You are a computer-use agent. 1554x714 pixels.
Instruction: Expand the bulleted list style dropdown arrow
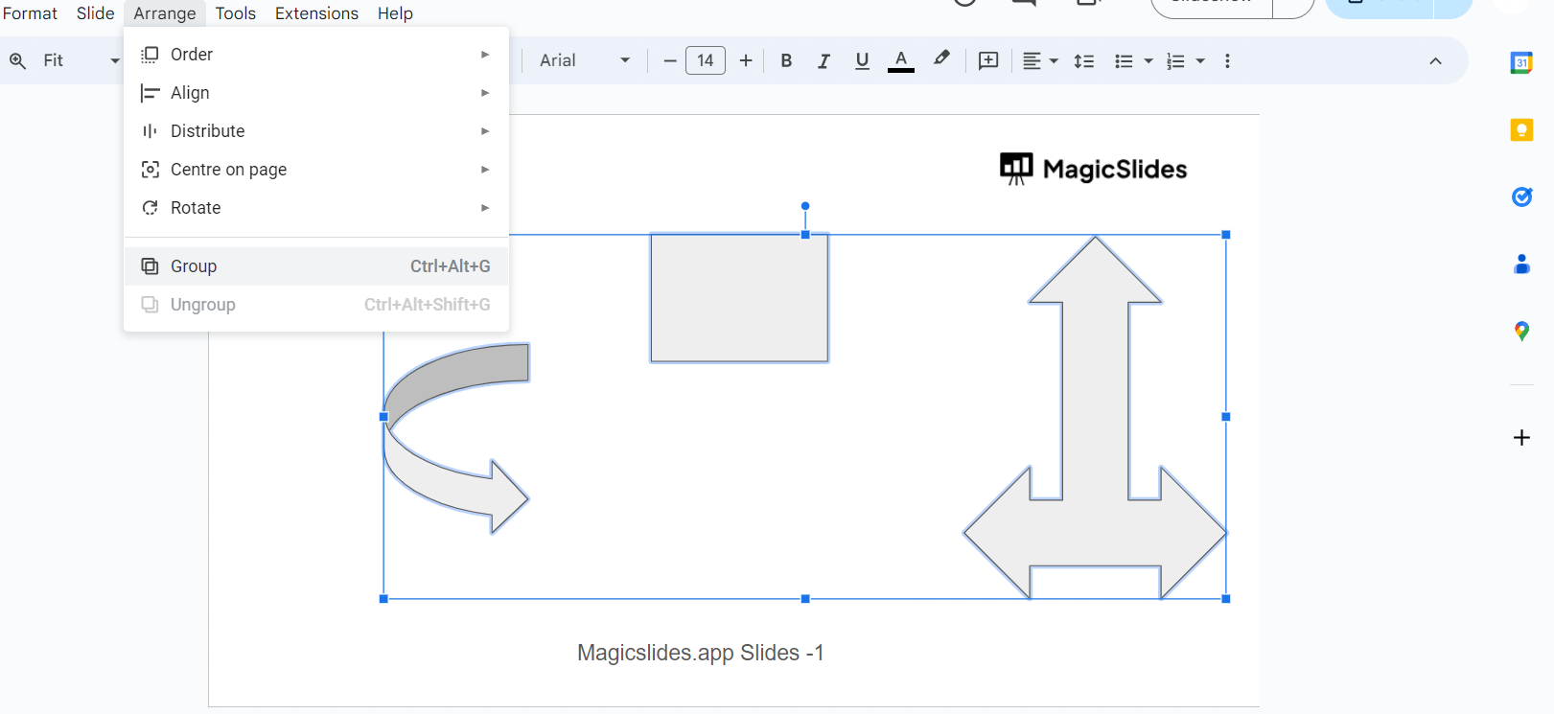coord(1148,61)
